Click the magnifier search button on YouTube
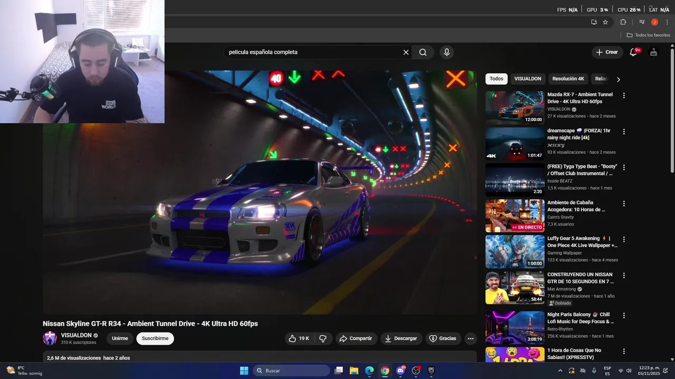This screenshot has width=675, height=379. [423, 52]
